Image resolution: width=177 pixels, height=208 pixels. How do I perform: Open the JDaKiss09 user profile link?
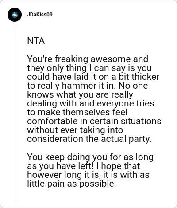point(40,15)
